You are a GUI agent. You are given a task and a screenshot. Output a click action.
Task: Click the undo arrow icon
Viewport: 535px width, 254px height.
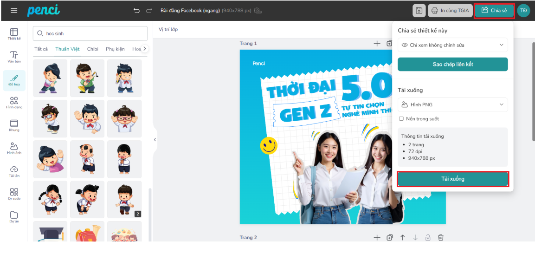click(136, 11)
